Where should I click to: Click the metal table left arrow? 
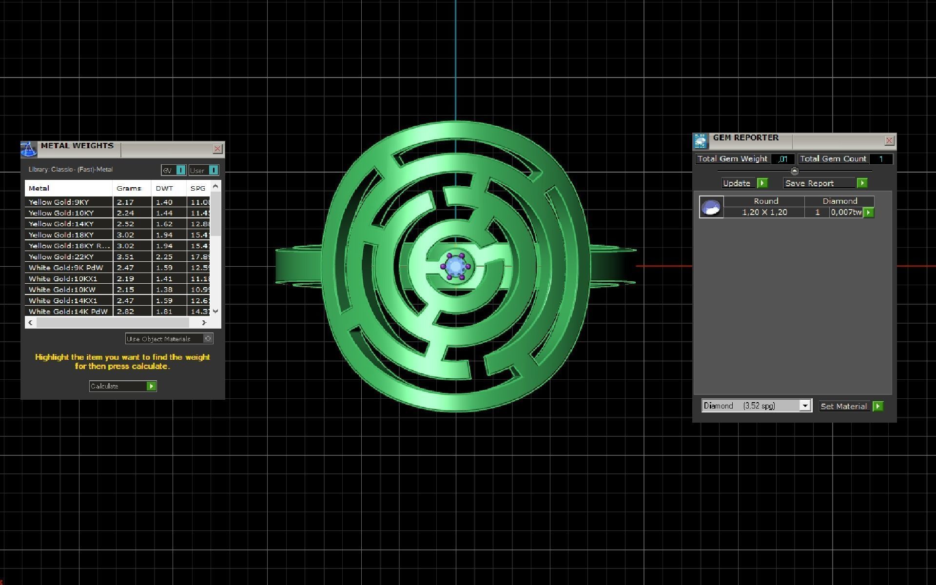pyautogui.click(x=31, y=322)
